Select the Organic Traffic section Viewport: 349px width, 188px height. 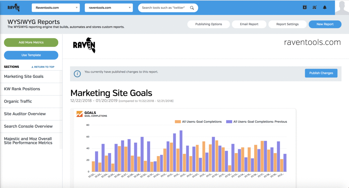(18, 101)
